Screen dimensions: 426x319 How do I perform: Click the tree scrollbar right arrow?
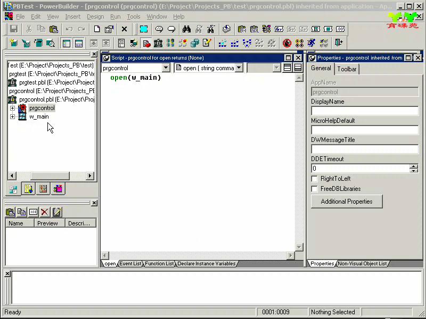point(90,176)
